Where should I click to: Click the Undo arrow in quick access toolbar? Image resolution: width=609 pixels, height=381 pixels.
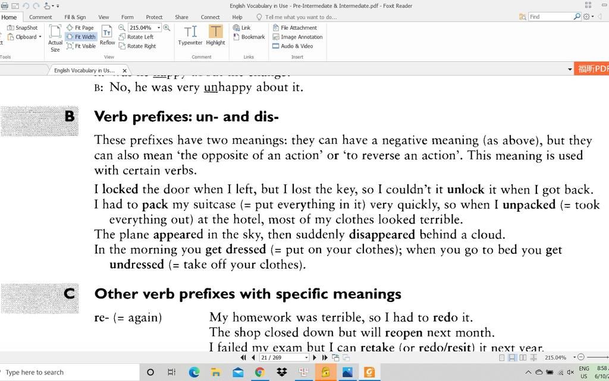click(x=26, y=6)
